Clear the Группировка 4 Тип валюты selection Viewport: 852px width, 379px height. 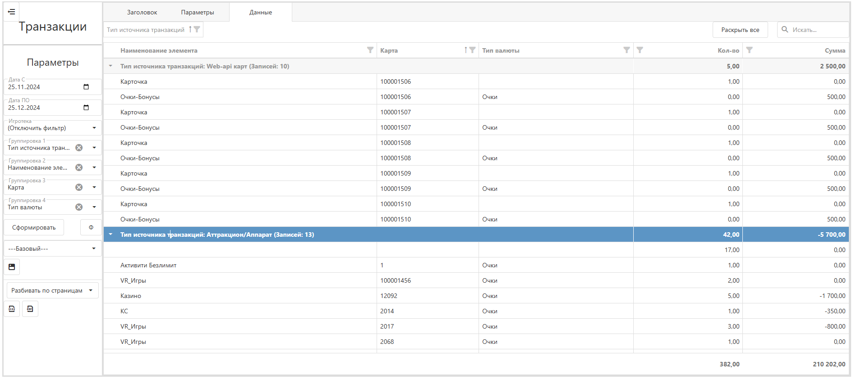click(79, 207)
